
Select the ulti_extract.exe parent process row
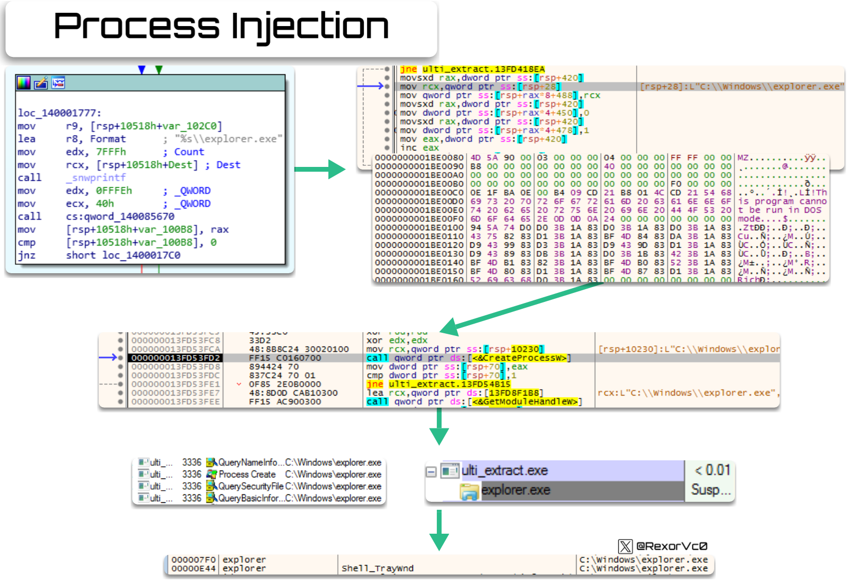pos(563,470)
